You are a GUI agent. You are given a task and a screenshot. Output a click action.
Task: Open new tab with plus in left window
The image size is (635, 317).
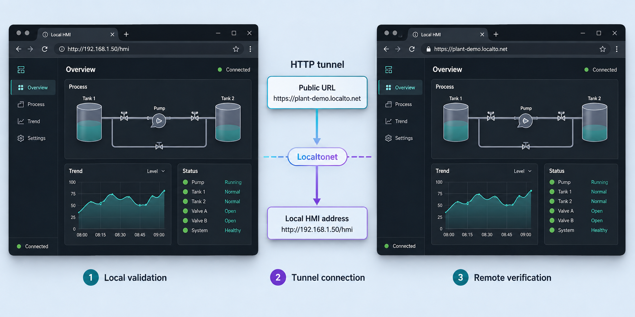coord(126,34)
